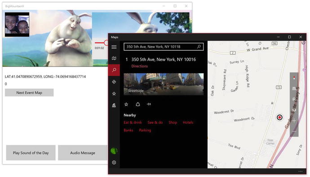Click the Big Buck Bunny video on left
Viewport: 310px width, 177px height.
pyautogui.click(x=48, y=39)
